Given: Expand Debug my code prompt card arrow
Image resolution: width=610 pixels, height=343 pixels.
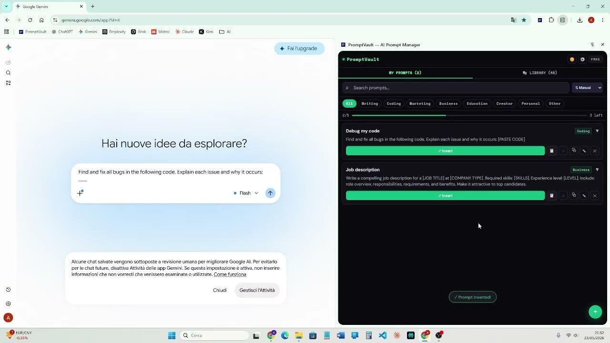Looking at the screenshot, I should [x=597, y=131].
